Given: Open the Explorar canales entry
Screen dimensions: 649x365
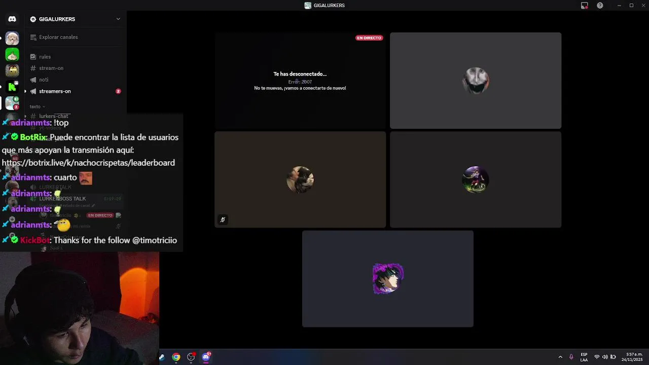Looking at the screenshot, I should (76, 37).
